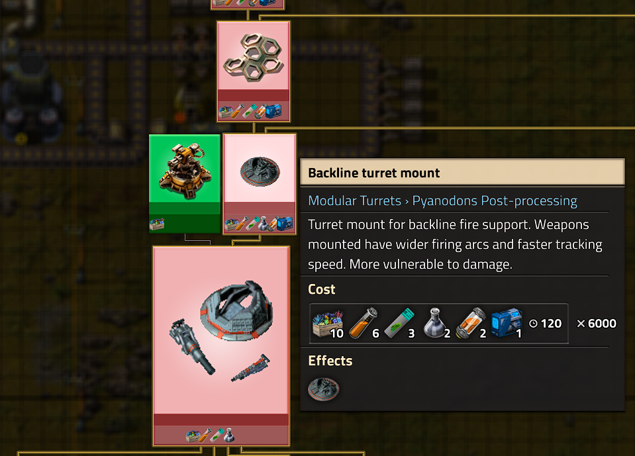This screenshot has width=635, height=456.
Task: Open the large turret parts technology card
Action: coord(221,346)
